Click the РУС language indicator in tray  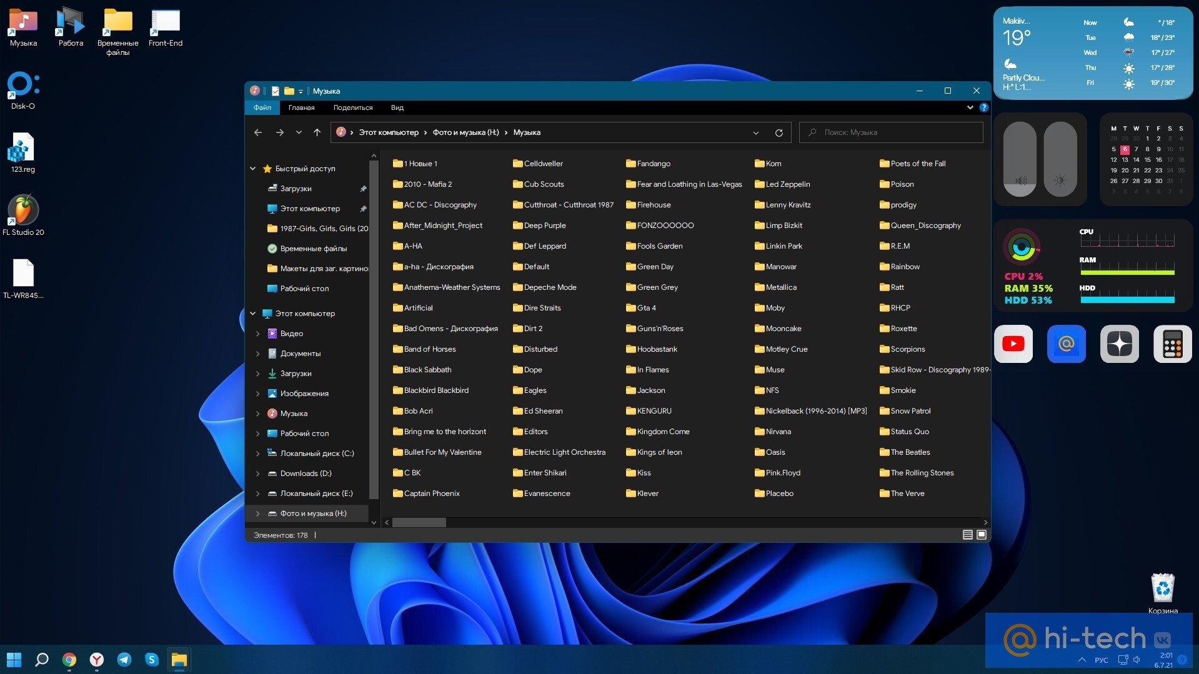coord(1101,660)
